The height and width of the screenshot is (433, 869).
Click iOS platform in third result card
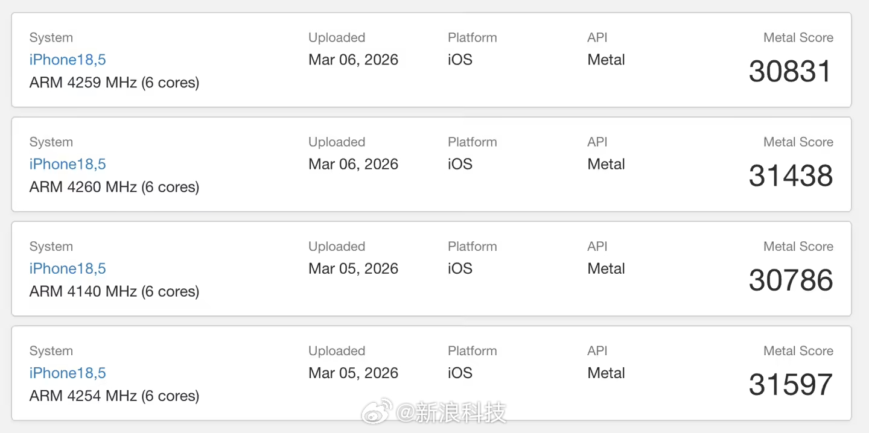[x=460, y=268]
